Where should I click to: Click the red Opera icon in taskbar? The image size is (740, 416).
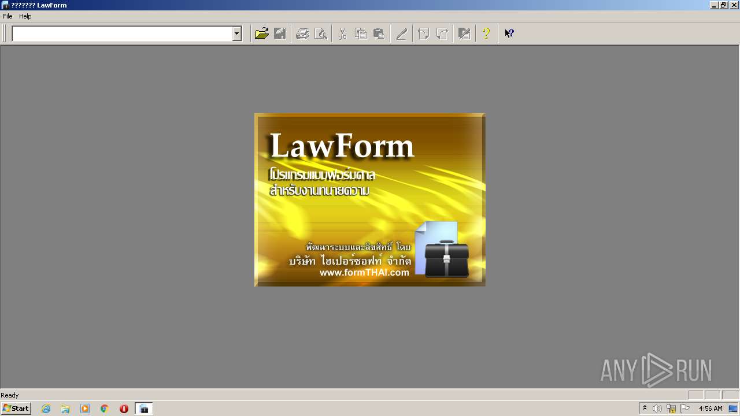[x=124, y=408]
